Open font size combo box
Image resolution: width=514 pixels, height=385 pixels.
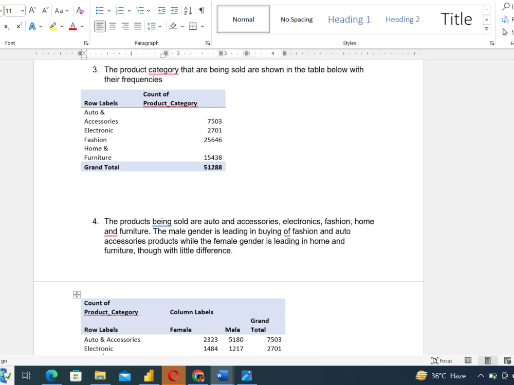tap(14, 11)
